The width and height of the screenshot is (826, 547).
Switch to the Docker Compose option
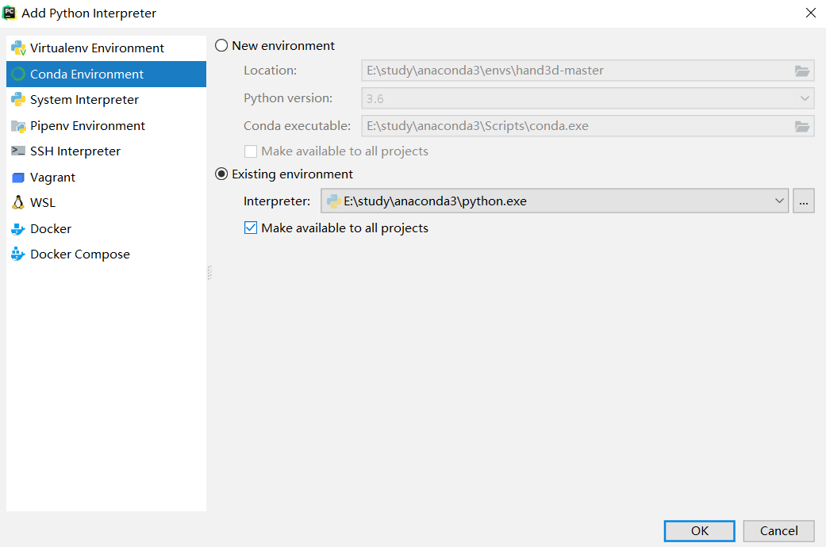click(79, 254)
